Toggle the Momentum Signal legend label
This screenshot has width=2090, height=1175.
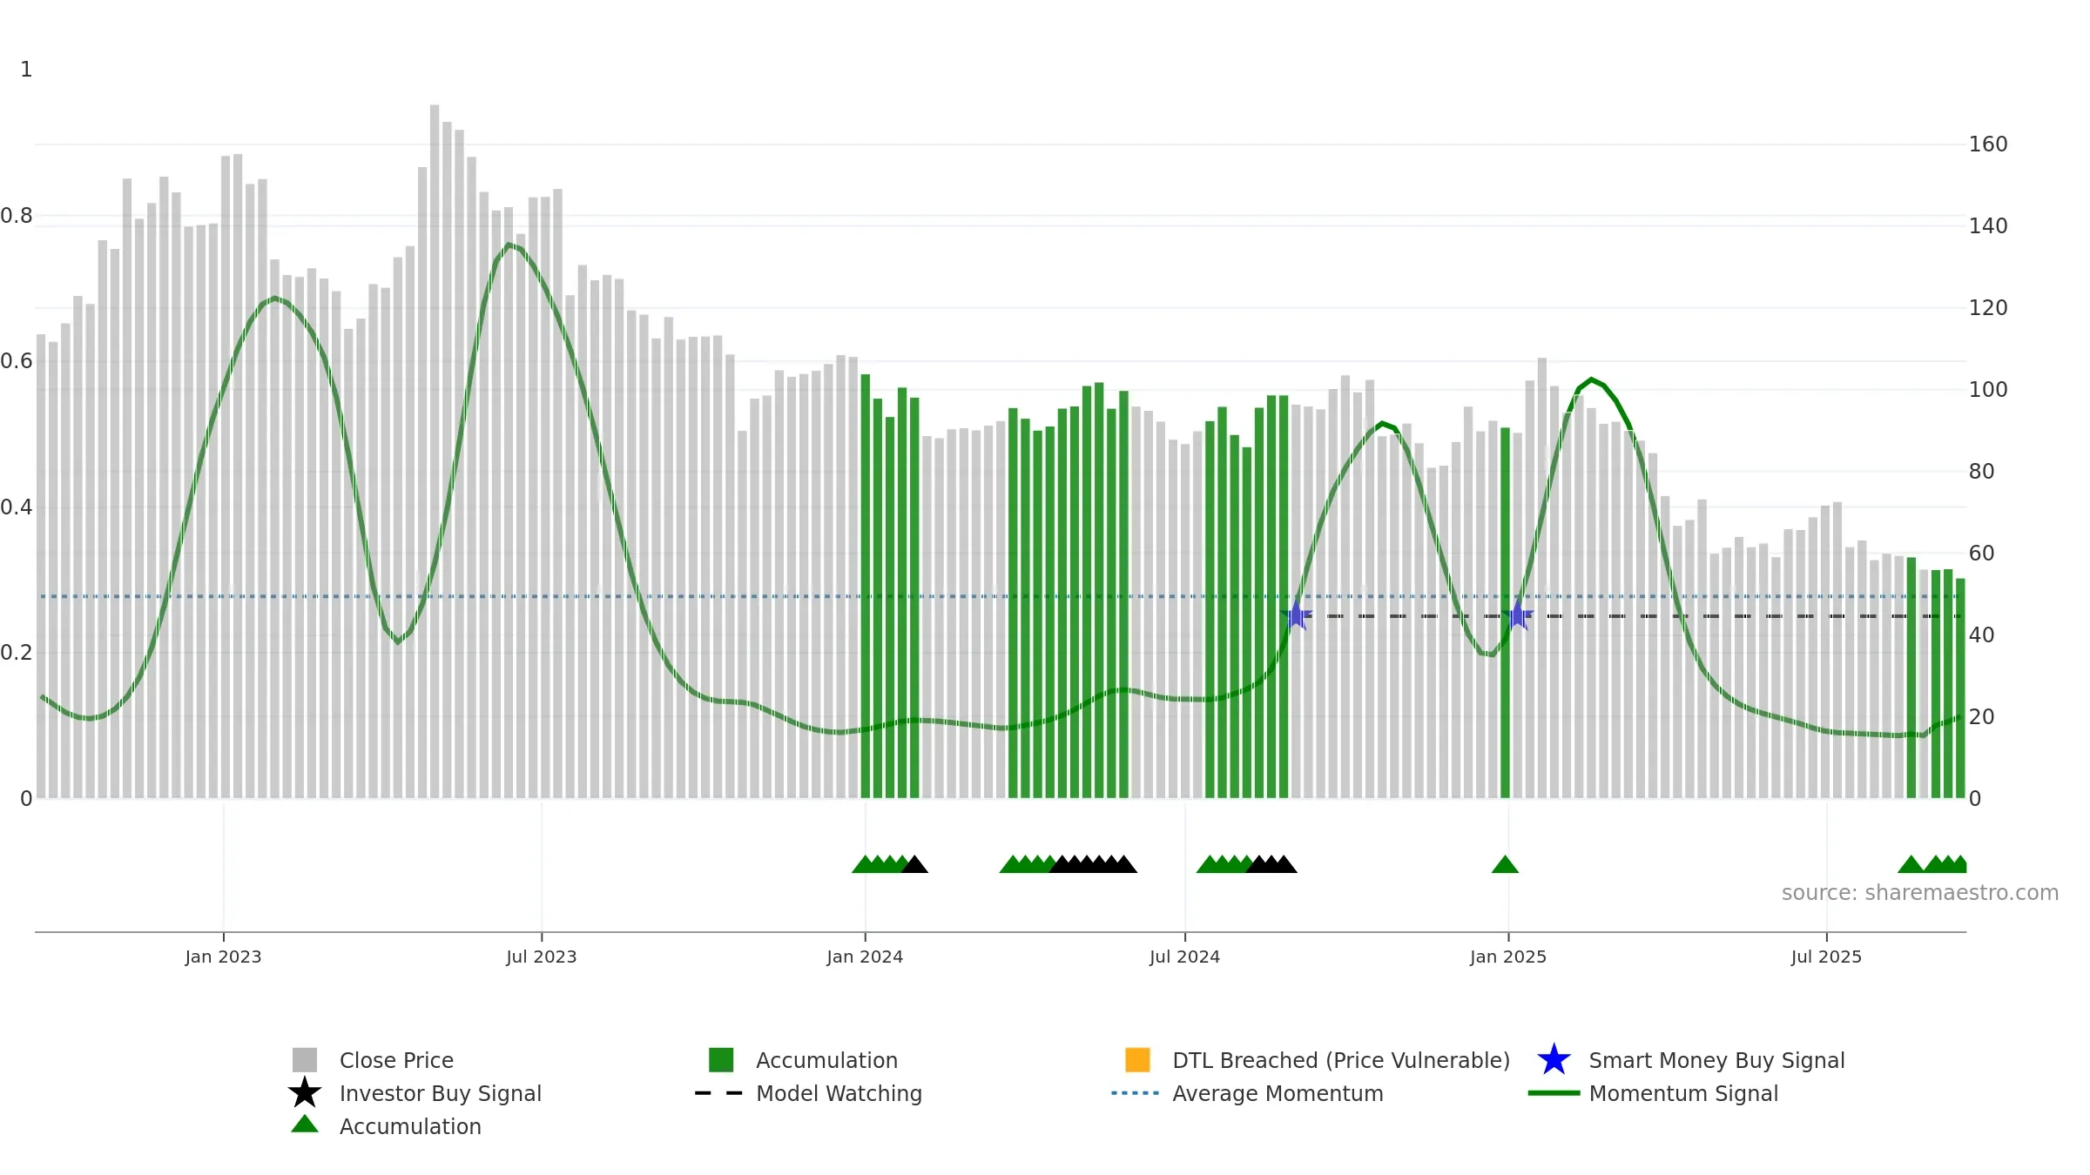(1683, 1093)
